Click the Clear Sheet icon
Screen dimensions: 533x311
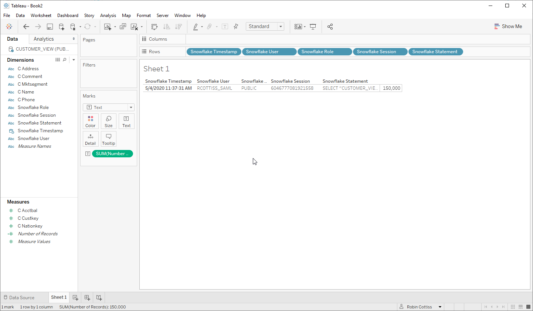[x=134, y=27]
